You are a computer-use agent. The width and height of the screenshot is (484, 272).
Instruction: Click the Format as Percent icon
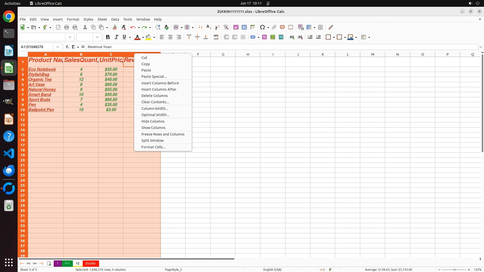point(264,37)
